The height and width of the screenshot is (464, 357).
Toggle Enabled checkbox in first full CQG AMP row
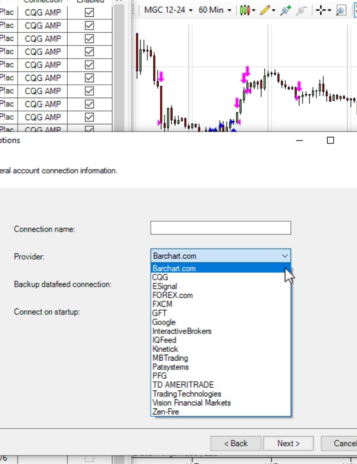89,12
